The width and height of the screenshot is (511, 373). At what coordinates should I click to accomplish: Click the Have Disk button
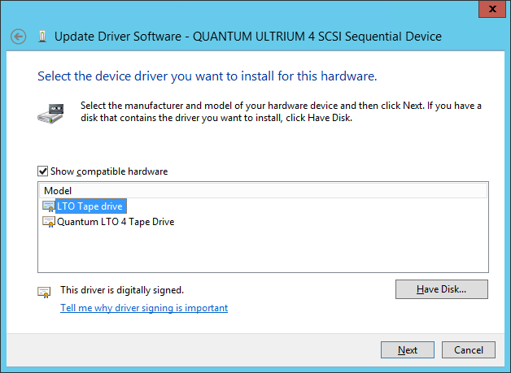442,289
